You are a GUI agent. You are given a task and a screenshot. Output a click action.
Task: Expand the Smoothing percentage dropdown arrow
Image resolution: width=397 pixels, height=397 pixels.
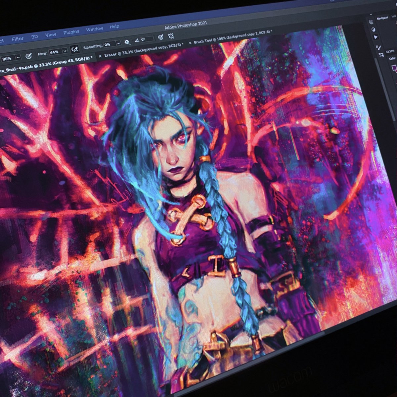point(118,43)
